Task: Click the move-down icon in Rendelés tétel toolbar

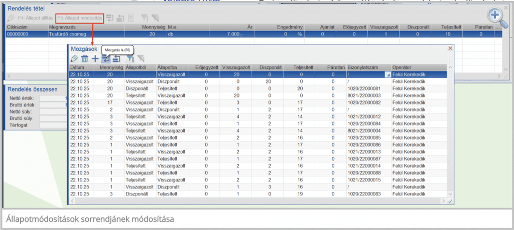Action: (109, 18)
